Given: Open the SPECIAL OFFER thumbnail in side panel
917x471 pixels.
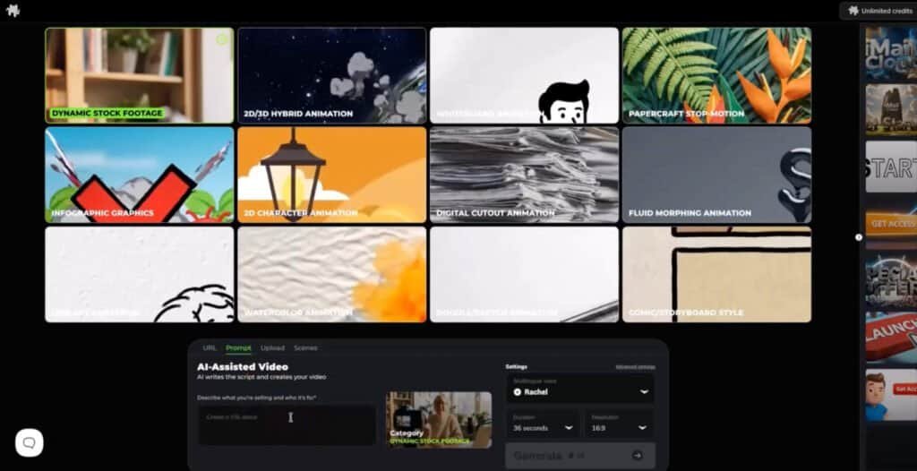Looking at the screenshot, I should coord(891,282).
